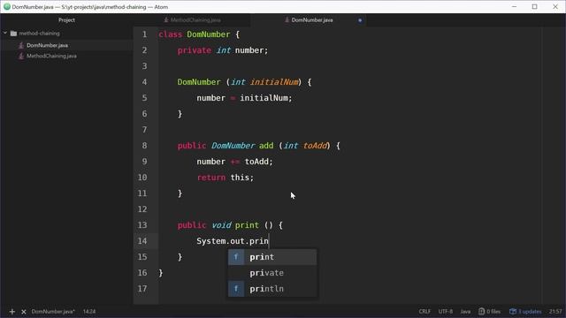The width and height of the screenshot is (566, 318).
Task: Click 'return' keyword on line 10
Action: (x=211, y=178)
